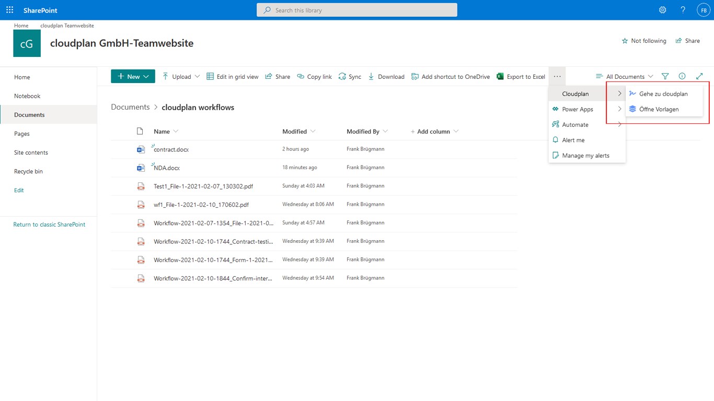This screenshot has width=714, height=401.
Task: Click the file type column header icon
Action: click(140, 131)
